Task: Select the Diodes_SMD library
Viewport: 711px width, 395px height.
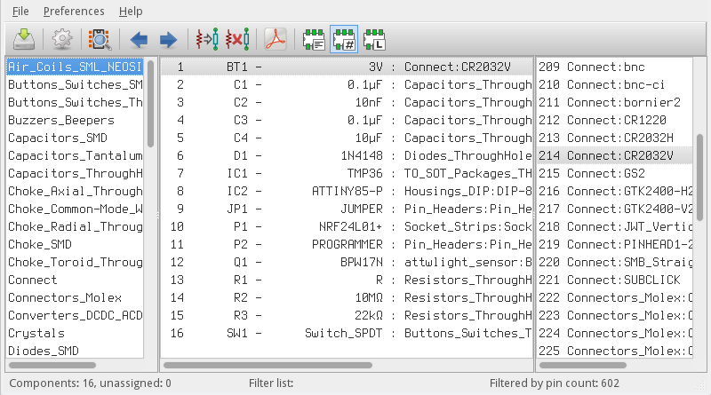Action: click(75, 351)
